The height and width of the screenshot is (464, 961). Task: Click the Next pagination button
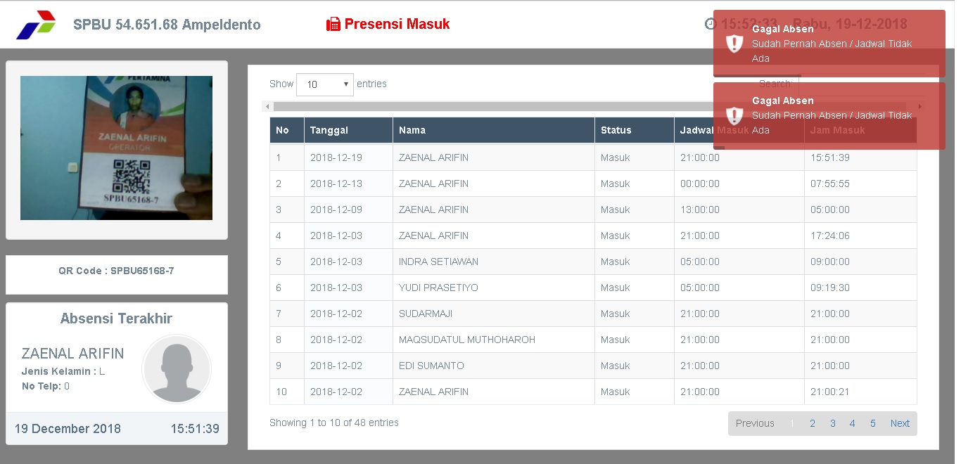point(900,423)
